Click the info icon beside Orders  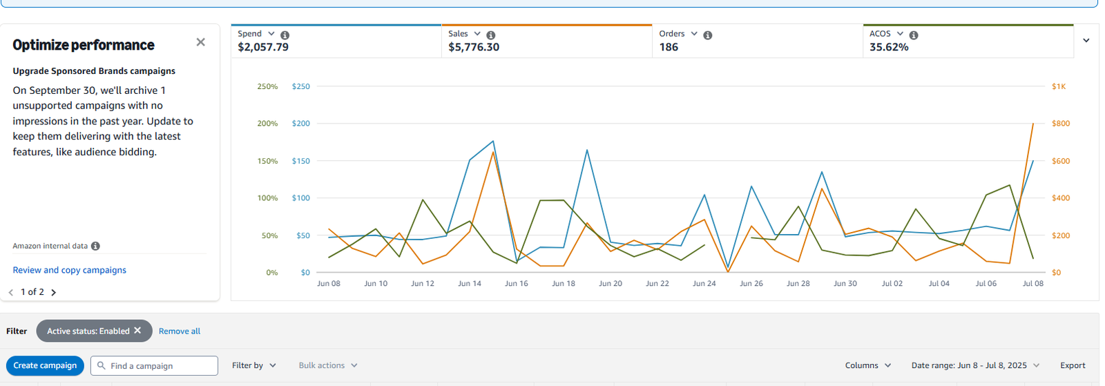tap(707, 35)
